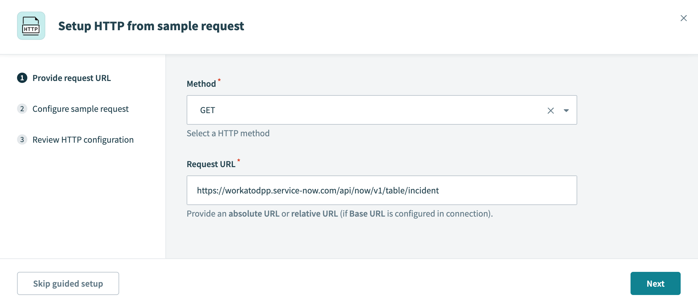The image size is (698, 304).
Task: Click the red asterisk beside Method
Action: click(x=219, y=81)
